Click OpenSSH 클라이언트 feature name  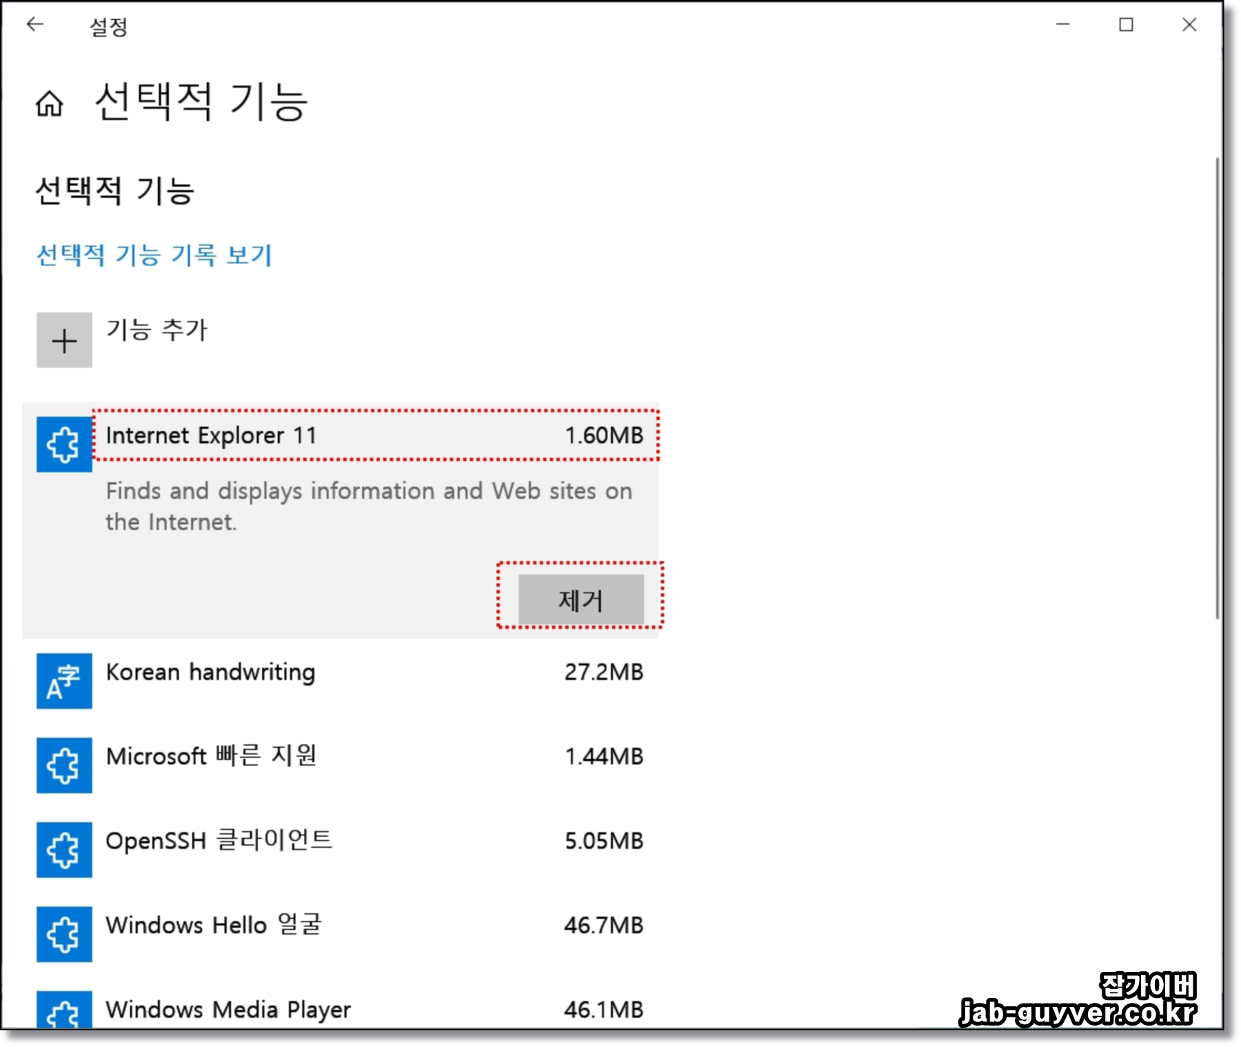(x=219, y=840)
